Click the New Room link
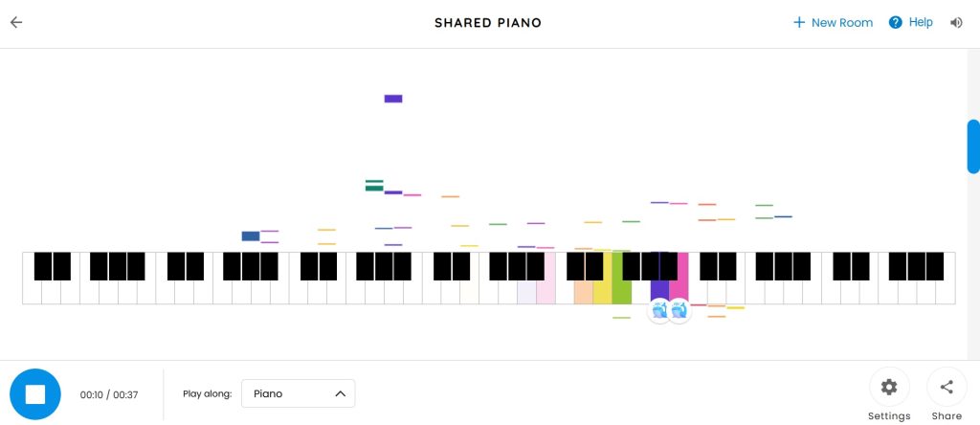The width and height of the screenshot is (980, 425). point(842,23)
